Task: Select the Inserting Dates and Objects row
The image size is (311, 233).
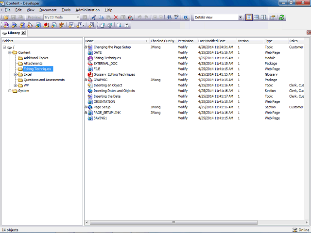Action: click(x=194, y=91)
